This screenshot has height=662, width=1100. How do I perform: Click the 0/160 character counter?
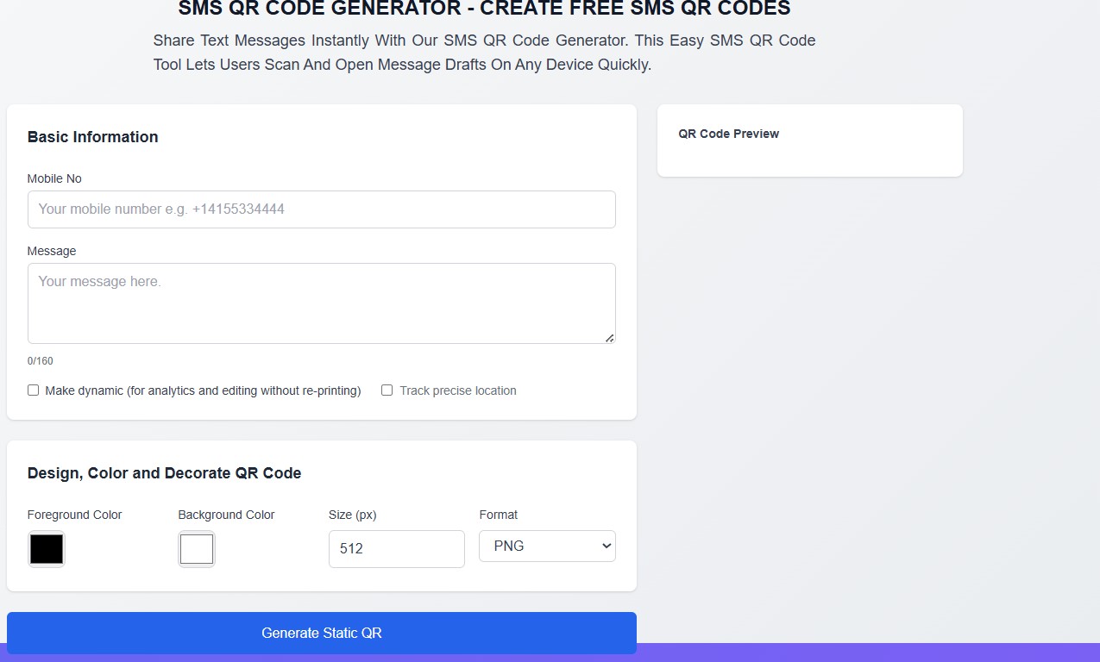pos(41,361)
